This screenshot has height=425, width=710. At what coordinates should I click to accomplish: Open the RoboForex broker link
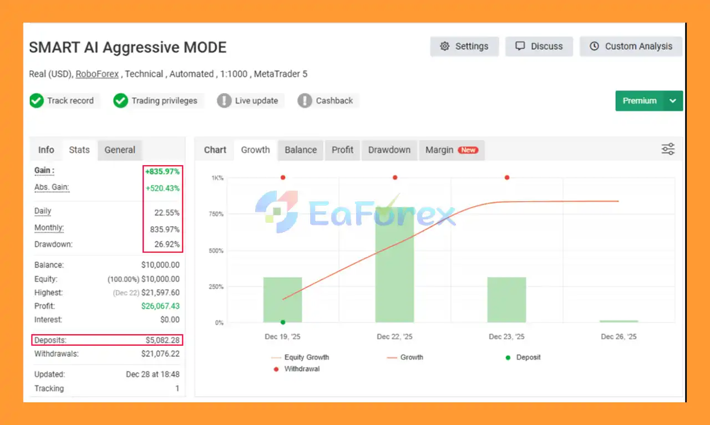(x=97, y=74)
